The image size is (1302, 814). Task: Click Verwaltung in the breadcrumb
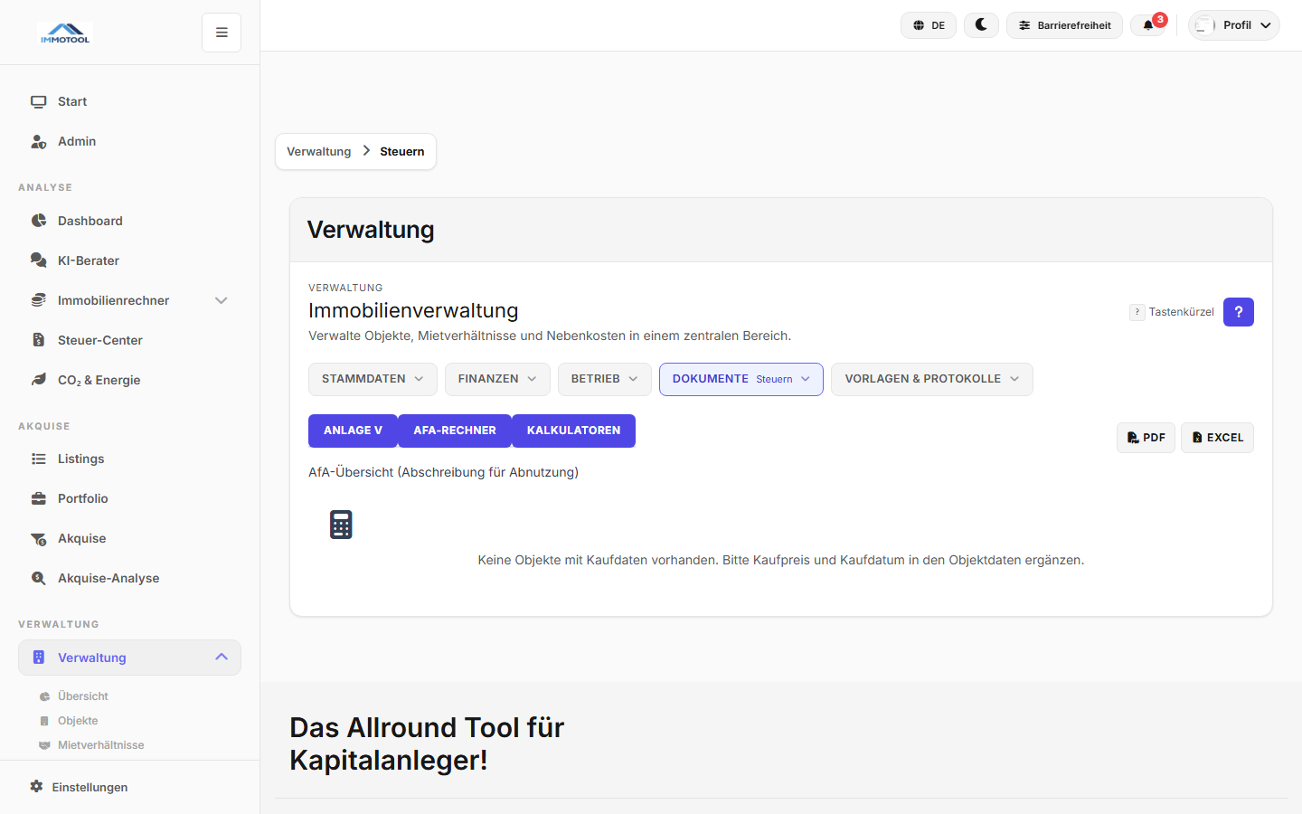318,151
